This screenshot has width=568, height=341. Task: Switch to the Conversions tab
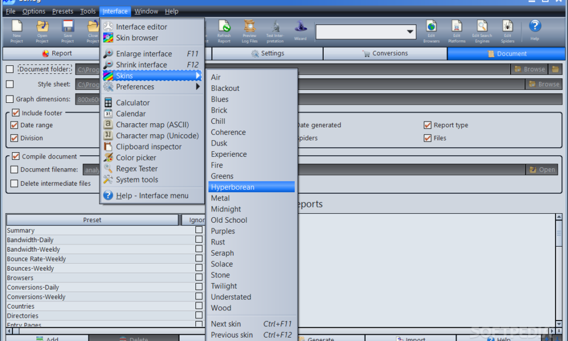(385, 53)
